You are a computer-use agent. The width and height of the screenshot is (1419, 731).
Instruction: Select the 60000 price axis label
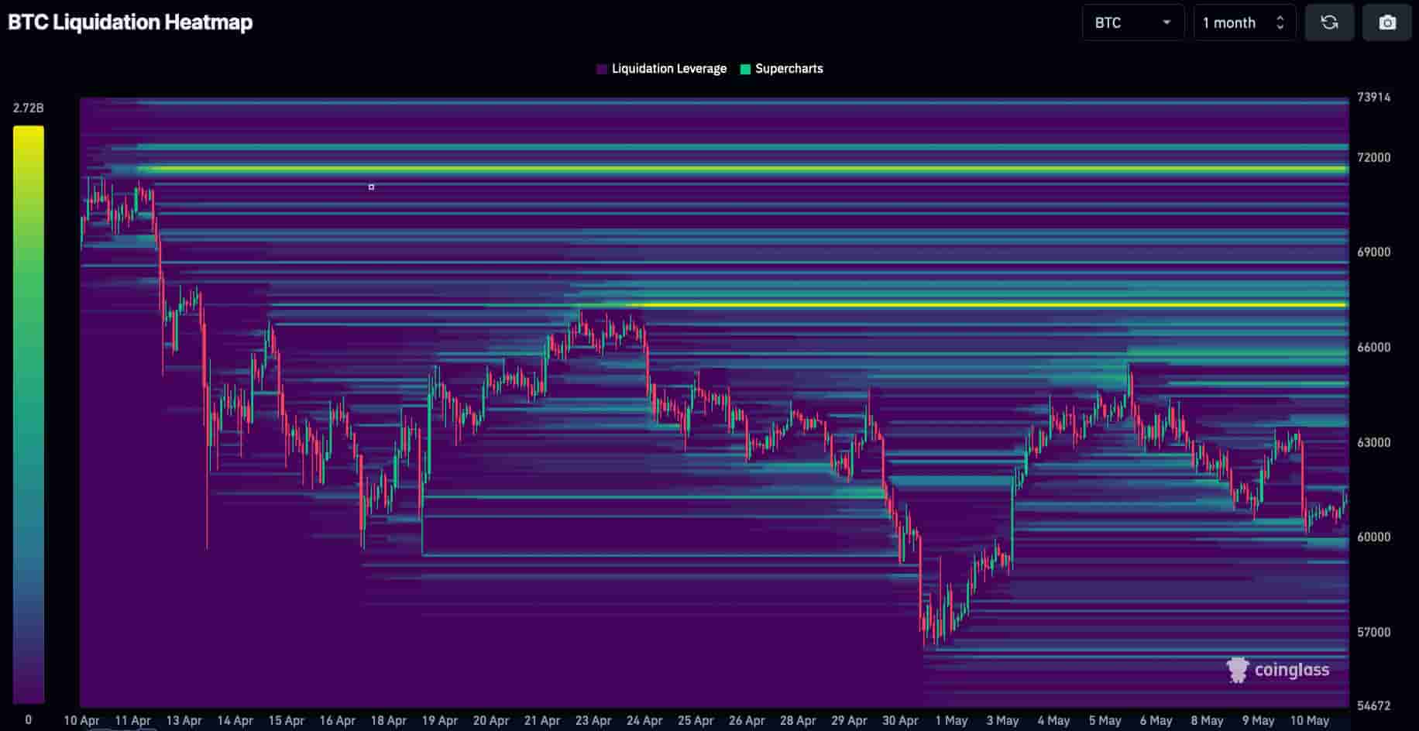pyautogui.click(x=1373, y=537)
